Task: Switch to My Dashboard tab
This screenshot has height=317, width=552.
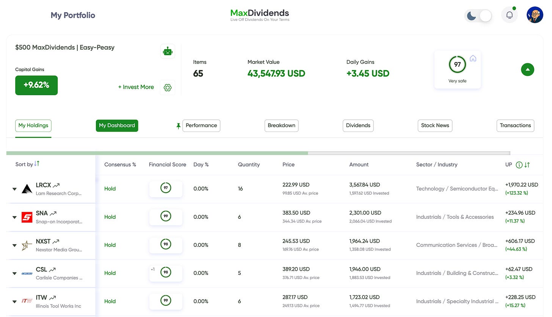Action: click(117, 126)
